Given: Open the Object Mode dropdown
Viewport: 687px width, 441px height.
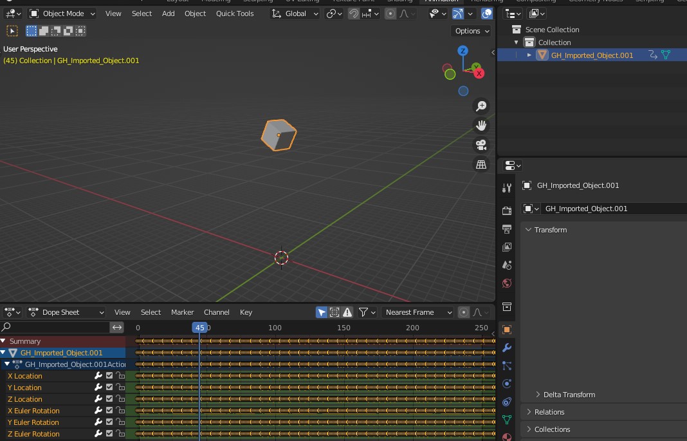Looking at the screenshot, I should 62,14.
